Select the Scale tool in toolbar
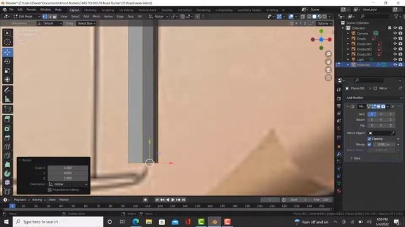This screenshot has height=227, width=405. pos(8,70)
